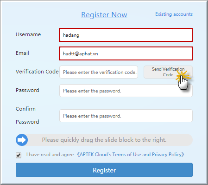Click the slide verification track bar
Image resolution: width=208 pixels, height=185 pixels.
(104, 140)
